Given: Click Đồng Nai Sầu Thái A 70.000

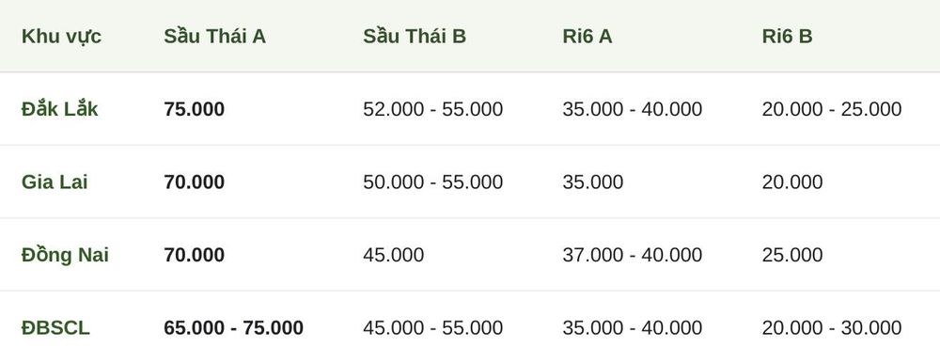Looking at the screenshot, I should pyautogui.click(x=195, y=255).
